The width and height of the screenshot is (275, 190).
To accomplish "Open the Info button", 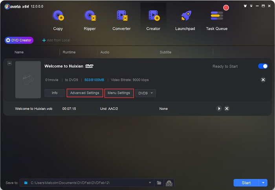I will pyautogui.click(x=55, y=93).
